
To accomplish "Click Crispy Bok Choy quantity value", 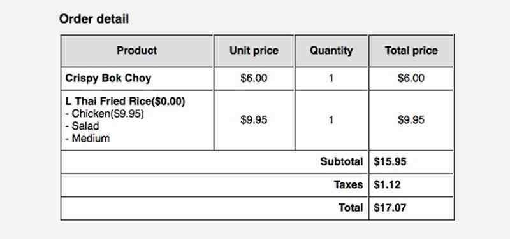I will point(331,78).
